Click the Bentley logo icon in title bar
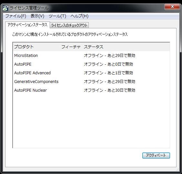The height and width of the screenshot is (174, 182). (5, 8)
